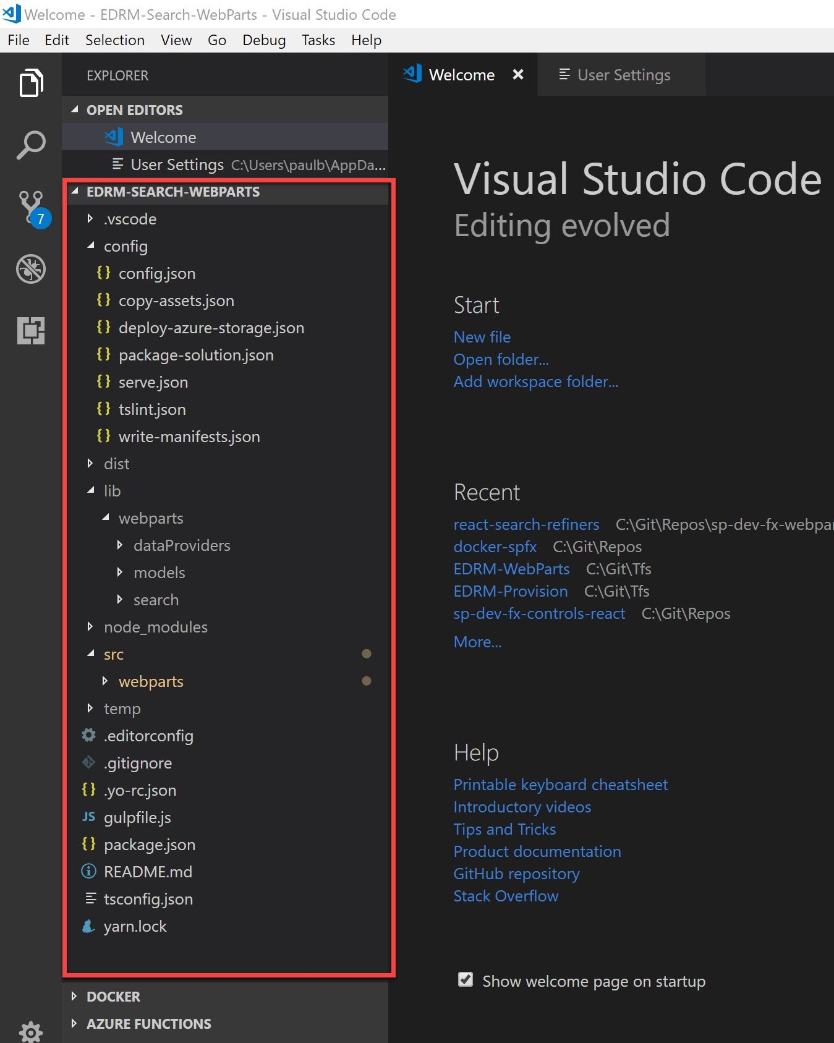Screen dimensions: 834x1043
Task: Open recent EDRM-Provision project
Action: click(x=511, y=591)
